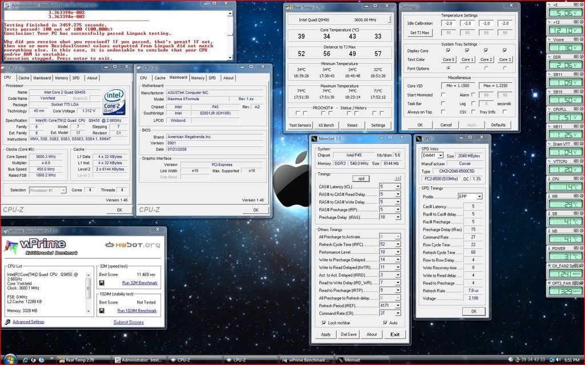Open Precharge Delay (tRAS) dropdown
Image resolution: width=585 pixels, height=365 pixels.
[398, 217]
